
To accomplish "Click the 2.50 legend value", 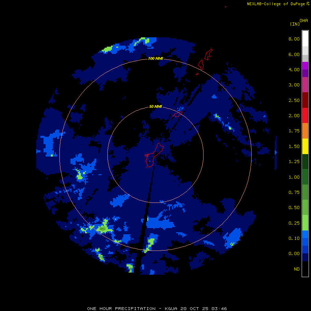I will pyautogui.click(x=294, y=100).
